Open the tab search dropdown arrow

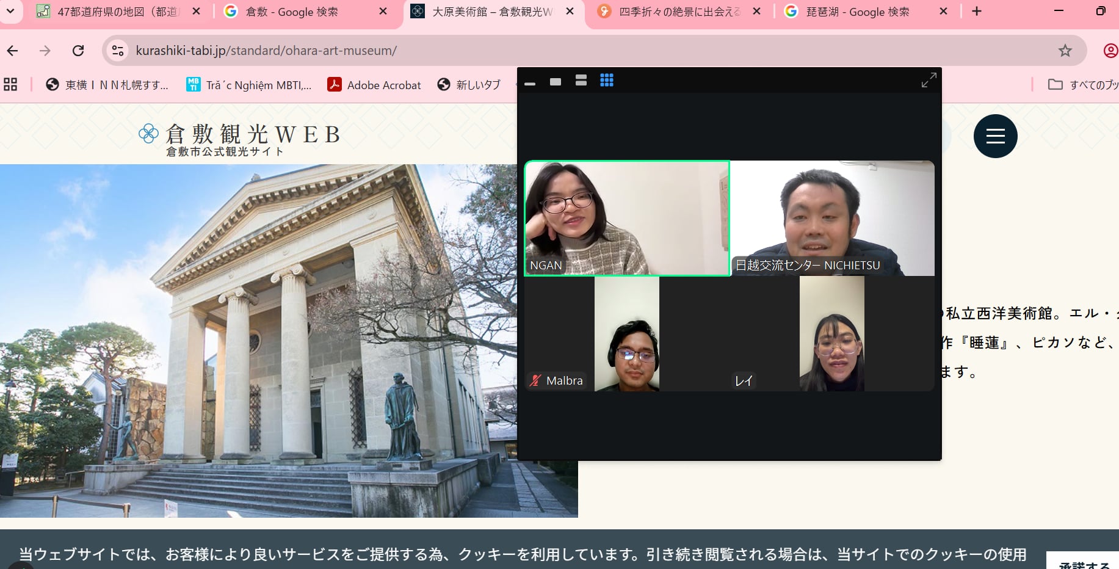10,11
